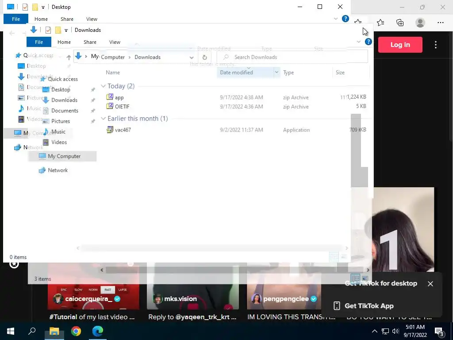Click the 5 KB size of OIETIF
Image resolution: width=453 pixels, height=340 pixels.
[x=361, y=106]
